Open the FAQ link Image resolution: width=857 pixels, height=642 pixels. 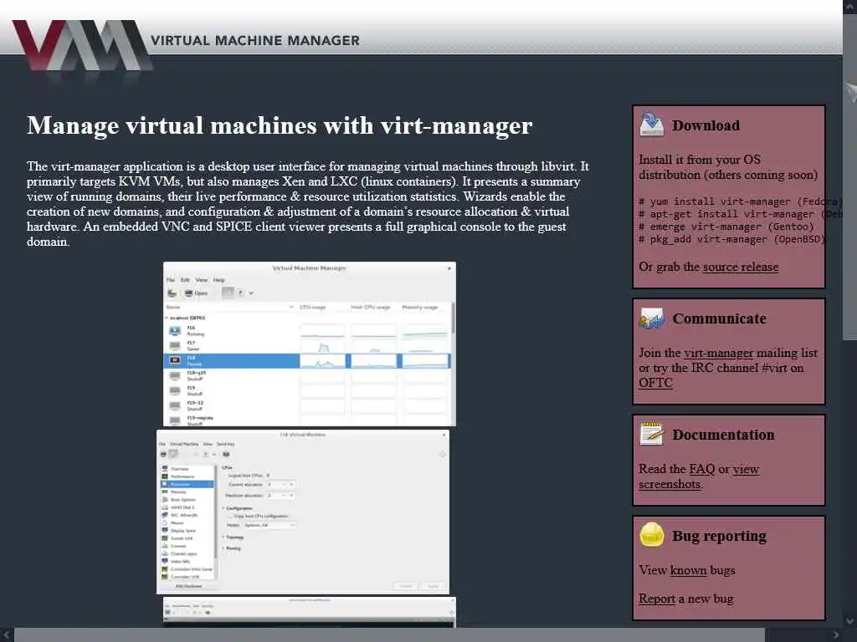702,469
